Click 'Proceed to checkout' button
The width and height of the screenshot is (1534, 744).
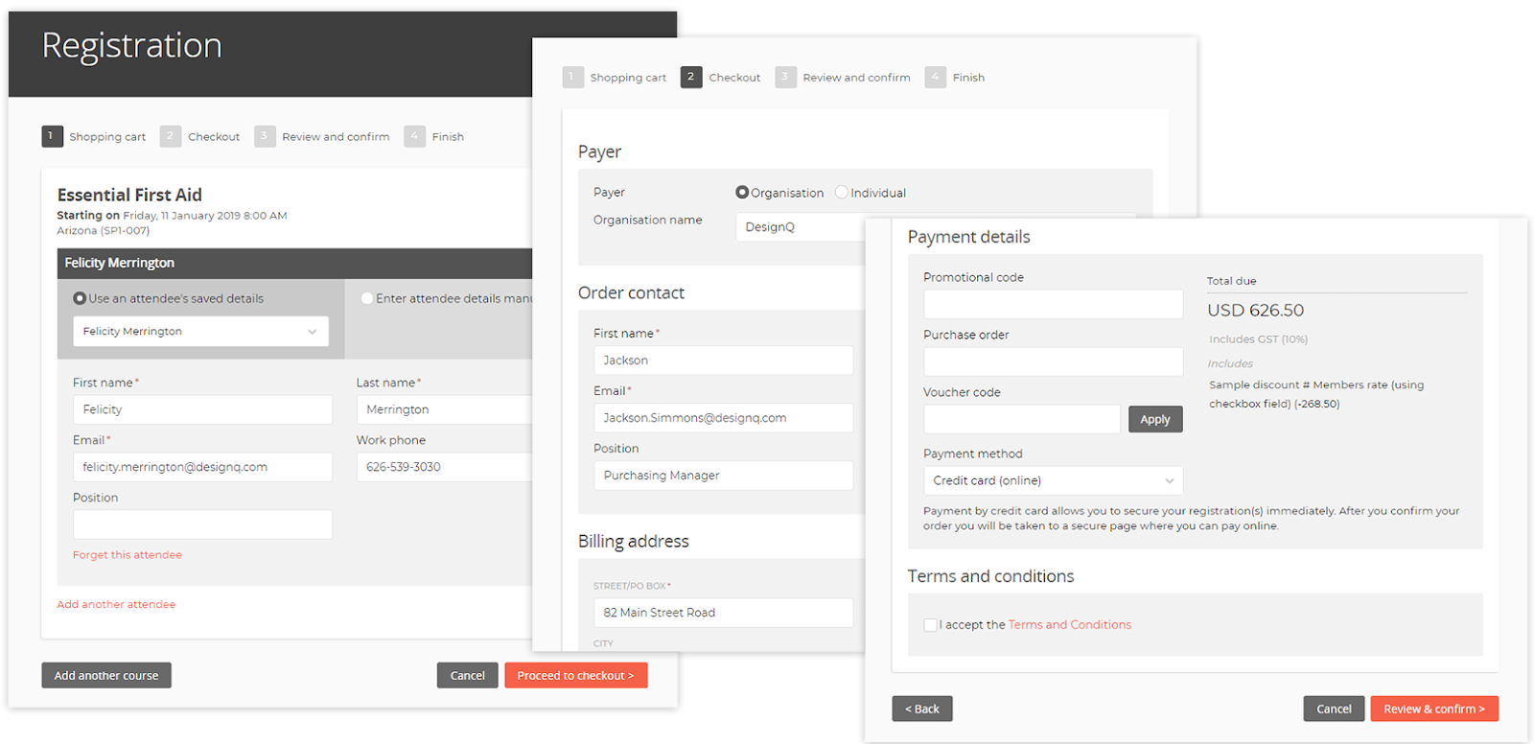click(x=576, y=675)
